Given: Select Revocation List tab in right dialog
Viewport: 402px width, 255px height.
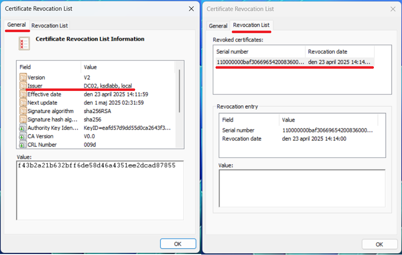Looking at the screenshot, I should [x=251, y=25].
